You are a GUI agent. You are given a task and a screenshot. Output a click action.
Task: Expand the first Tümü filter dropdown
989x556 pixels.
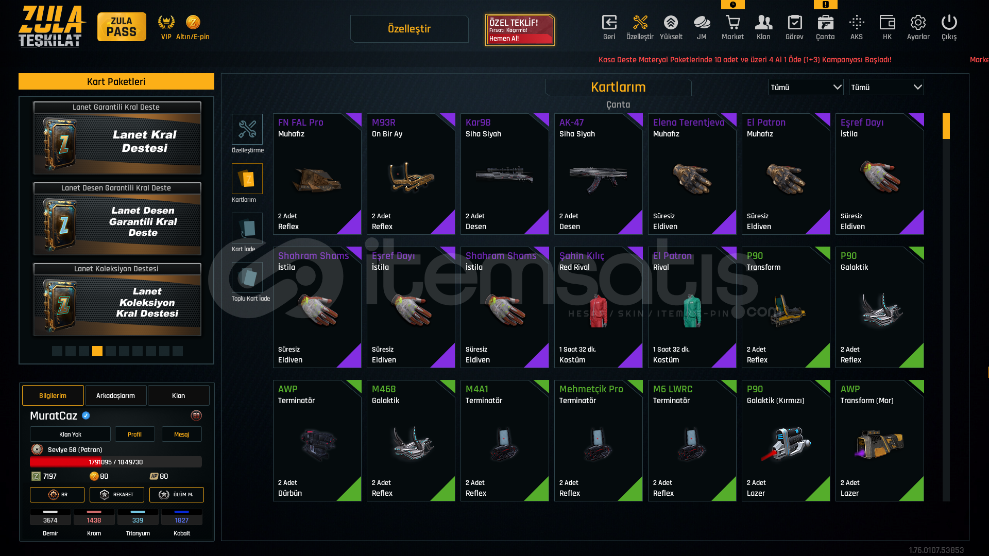(x=806, y=87)
